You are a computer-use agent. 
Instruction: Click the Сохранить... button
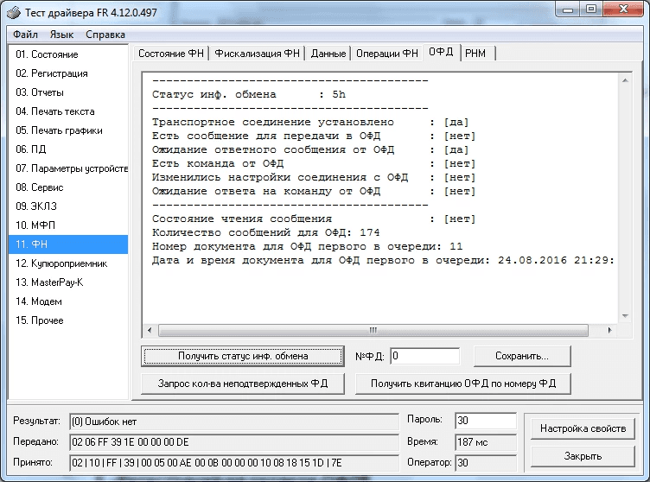(521, 356)
